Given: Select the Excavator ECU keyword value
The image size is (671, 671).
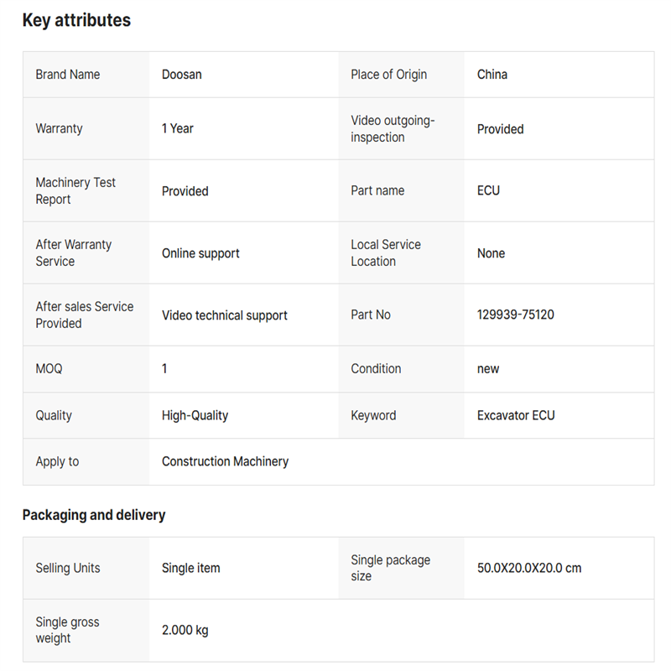Looking at the screenshot, I should (x=516, y=415).
